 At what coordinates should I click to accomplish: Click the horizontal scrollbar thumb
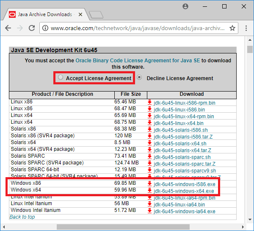click(123, 227)
